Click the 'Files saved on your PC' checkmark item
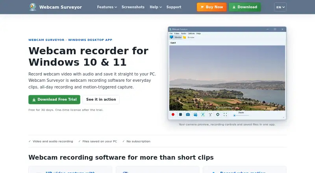This screenshot has height=173, width=315. pyautogui.click(x=98, y=141)
